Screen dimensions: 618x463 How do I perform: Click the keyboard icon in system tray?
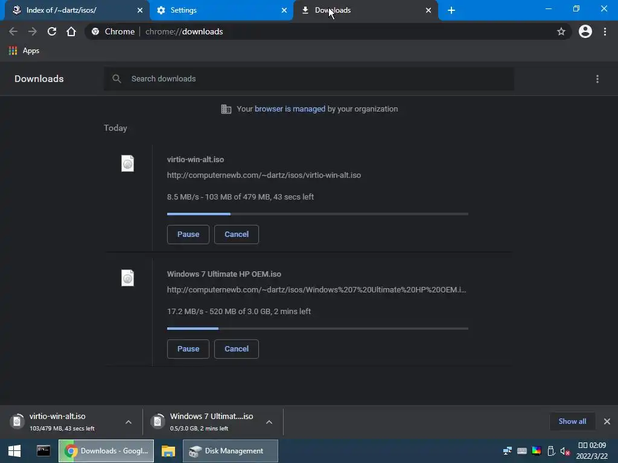tap(522, 451)
